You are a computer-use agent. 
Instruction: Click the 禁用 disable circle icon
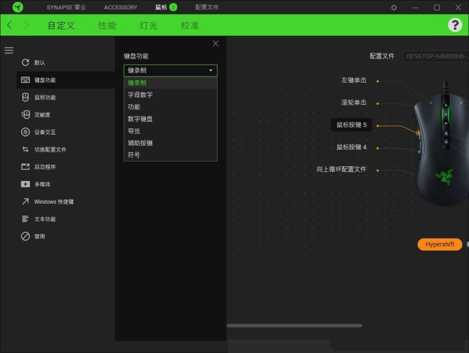(25, 236)
